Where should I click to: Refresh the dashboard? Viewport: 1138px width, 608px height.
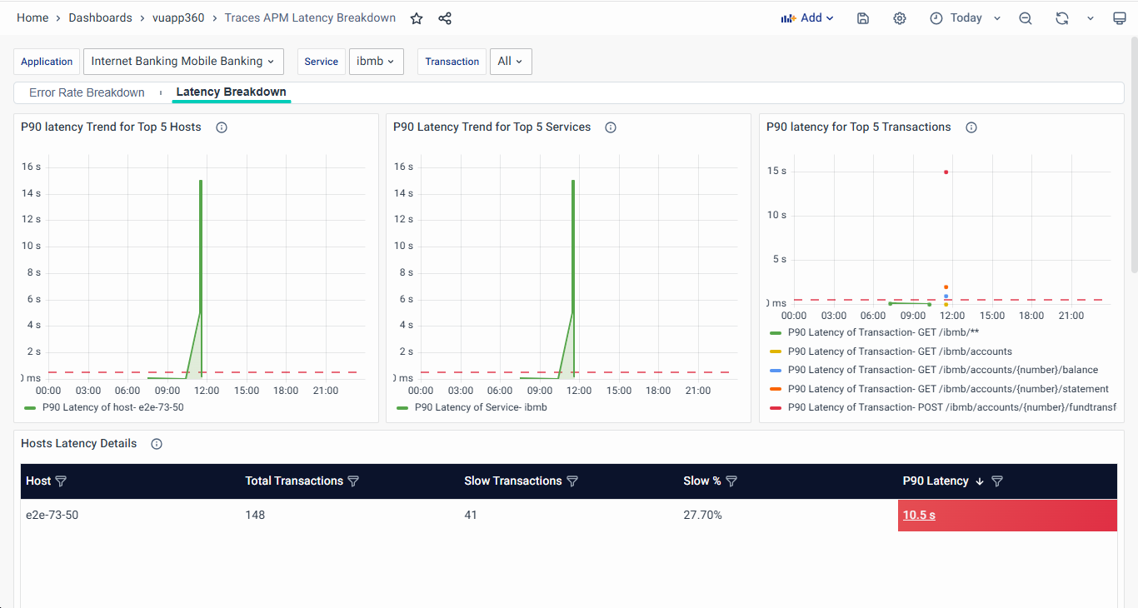point(1061,18)
